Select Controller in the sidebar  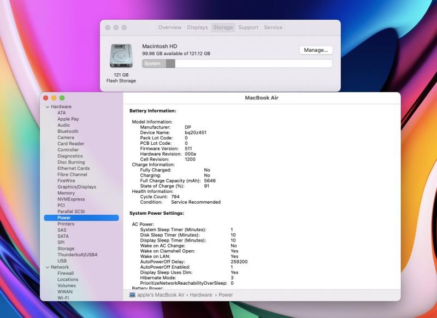click(x=68, y=150)
